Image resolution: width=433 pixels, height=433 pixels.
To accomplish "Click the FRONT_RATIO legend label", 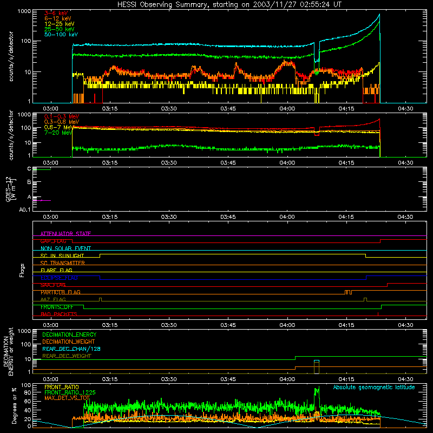I will coord(61,387).
